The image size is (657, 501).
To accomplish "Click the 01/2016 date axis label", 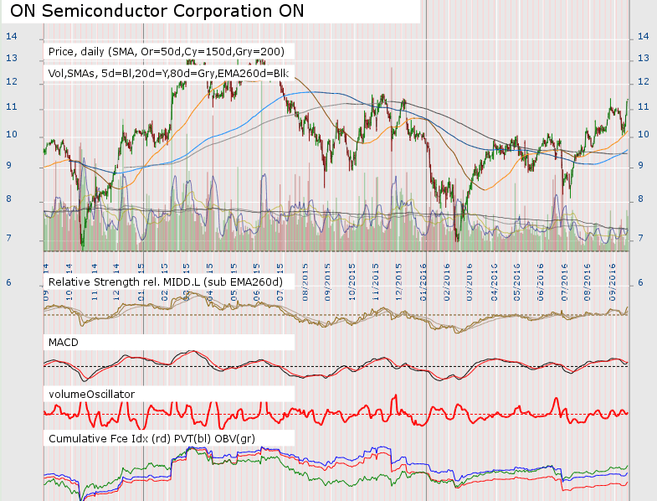I will tap(423, 282).
